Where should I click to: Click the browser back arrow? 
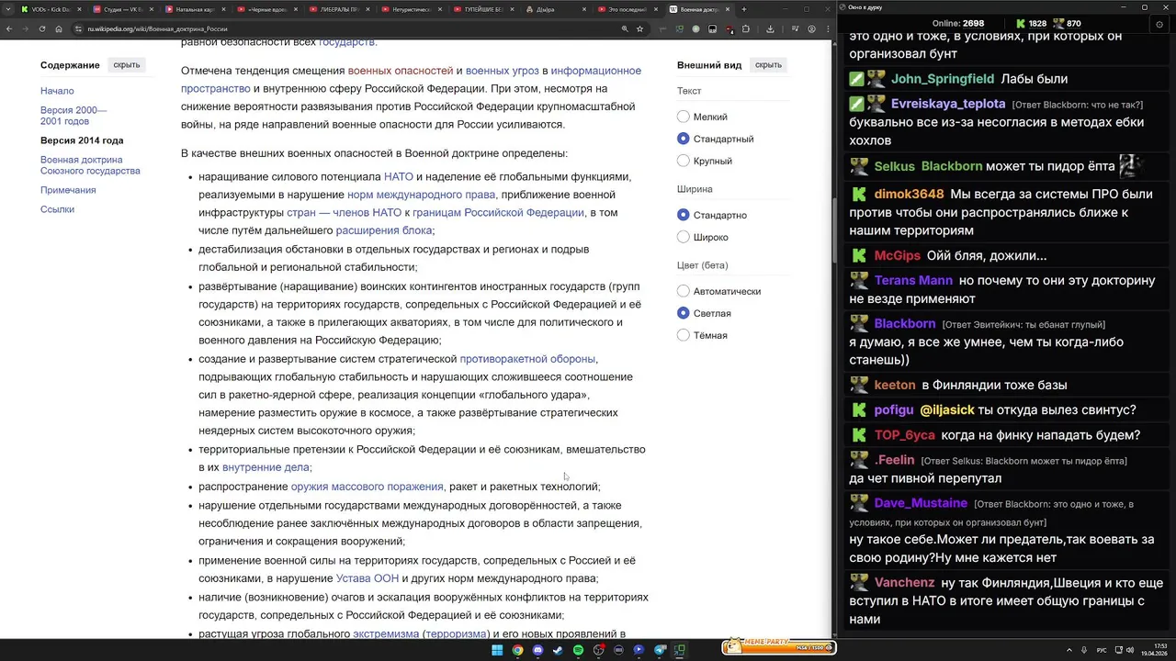pos(9,28)
